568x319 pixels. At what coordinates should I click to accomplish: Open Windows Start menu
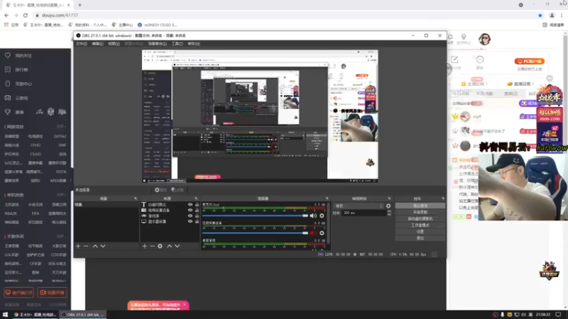tap(5, 315)
